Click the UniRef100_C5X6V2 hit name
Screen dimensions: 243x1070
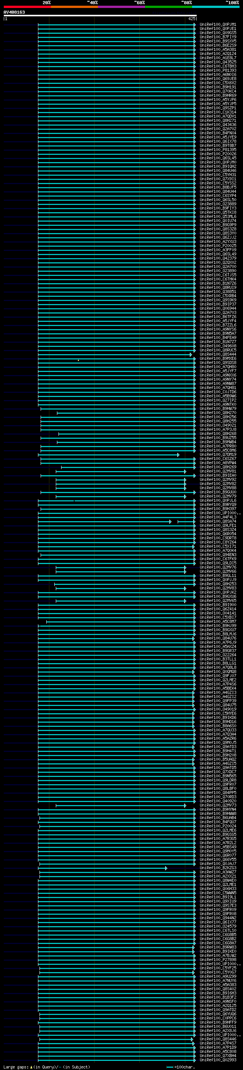tap(218, 83)
